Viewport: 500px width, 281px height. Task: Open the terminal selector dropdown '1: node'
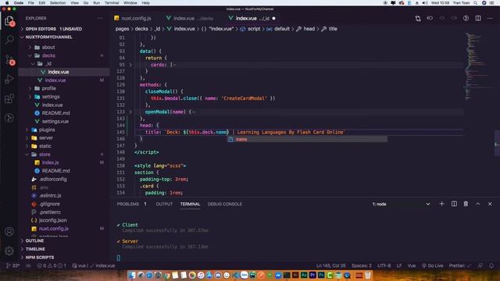point(401,204)
